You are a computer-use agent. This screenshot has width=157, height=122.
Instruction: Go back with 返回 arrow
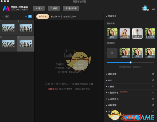coord(6,16)
